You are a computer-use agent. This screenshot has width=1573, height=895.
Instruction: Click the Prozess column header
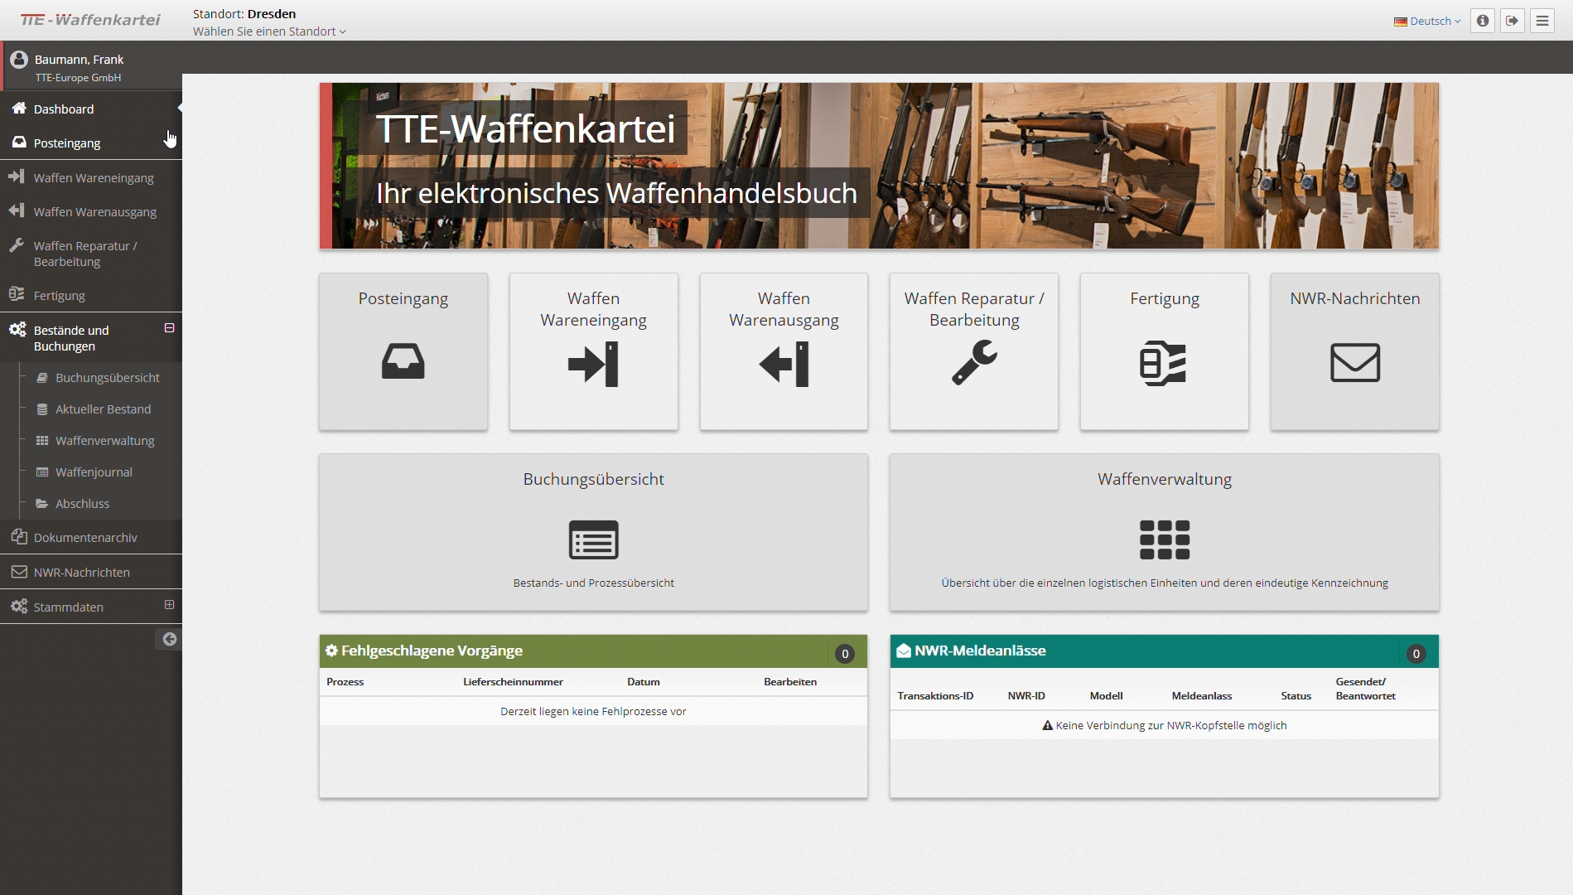point(345,682)
